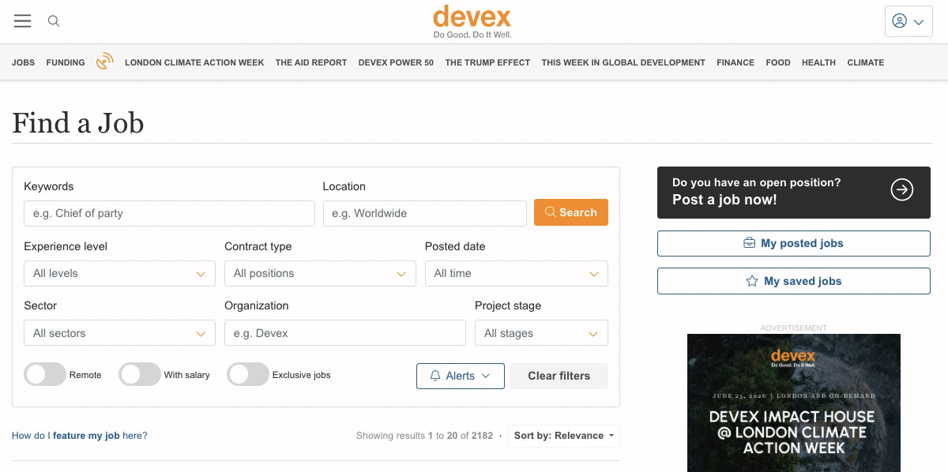Focus the Keywords input field
The width and height of the screenshot is (948, 472).
point(169,213)
